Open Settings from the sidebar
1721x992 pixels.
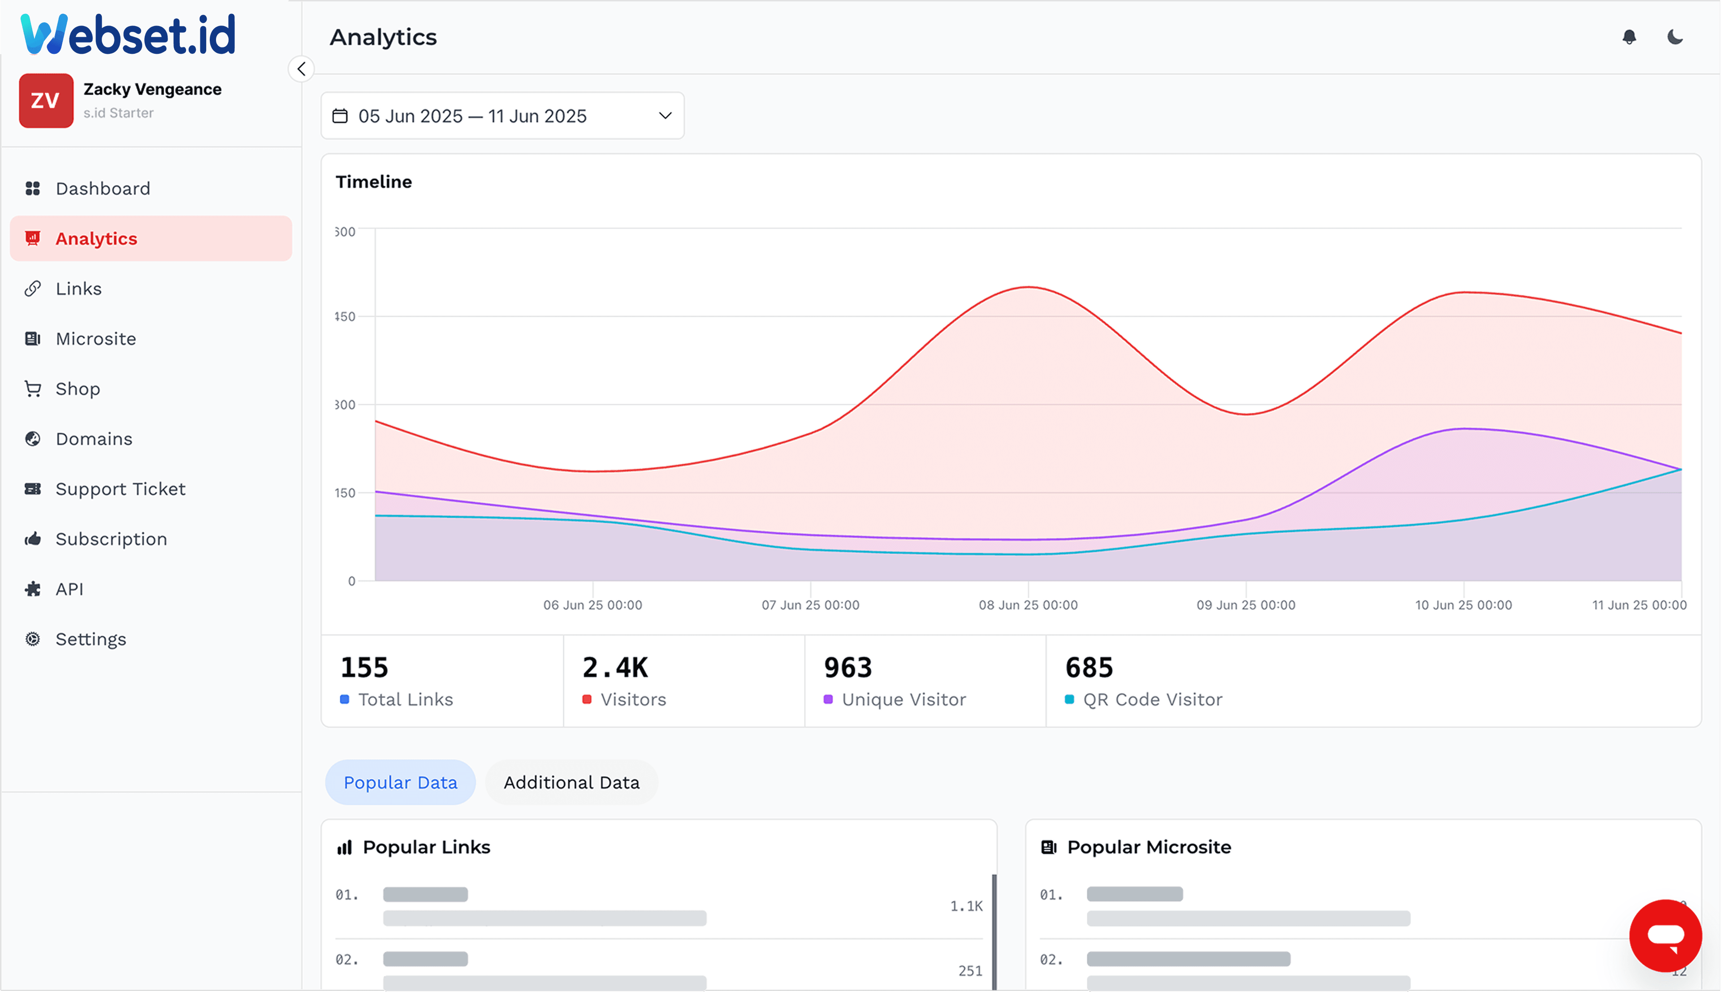[x=91, y=639]
